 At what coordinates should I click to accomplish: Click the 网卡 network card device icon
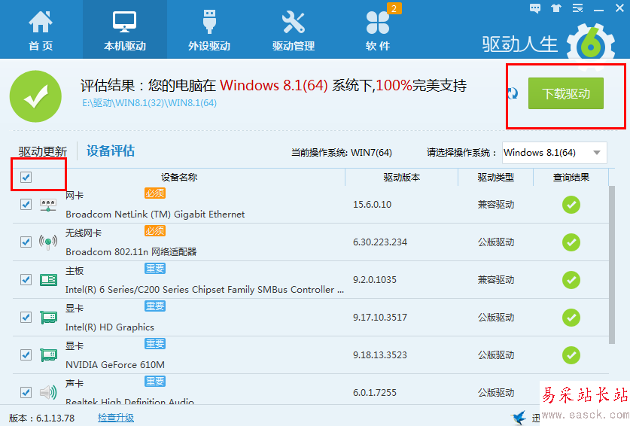[48, 205]
